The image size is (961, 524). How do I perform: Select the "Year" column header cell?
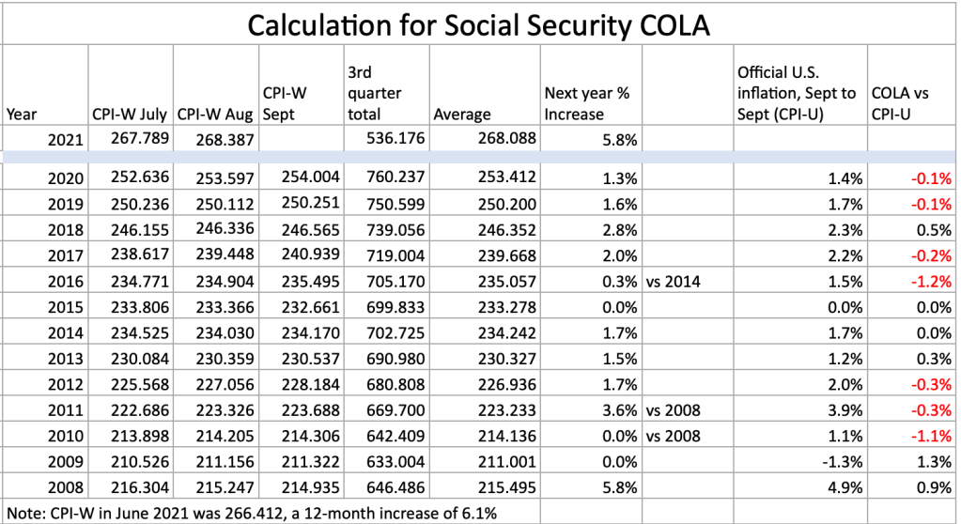(23, 115)
